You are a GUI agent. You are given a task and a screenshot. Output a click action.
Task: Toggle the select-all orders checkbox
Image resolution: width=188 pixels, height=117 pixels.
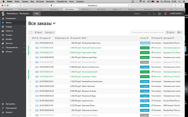pyautogui.click(x=31, y=32)
